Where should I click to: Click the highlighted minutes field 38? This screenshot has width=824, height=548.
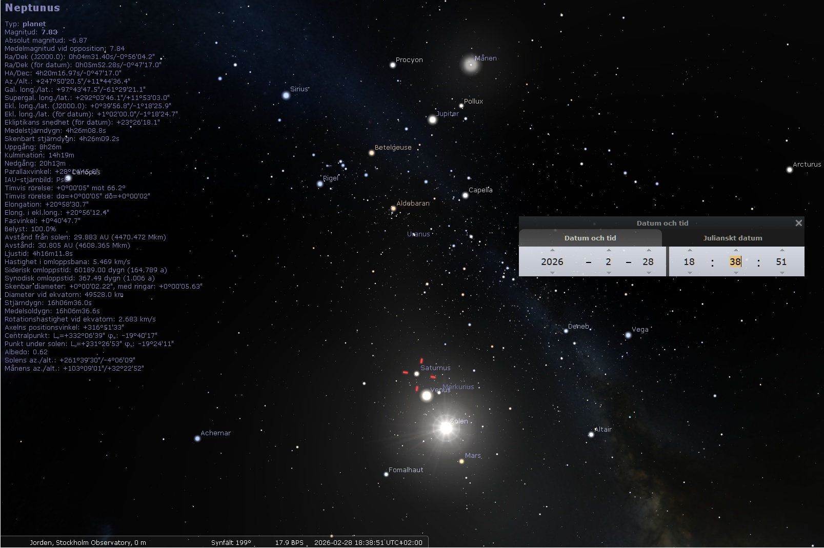[x=735, y=261]
